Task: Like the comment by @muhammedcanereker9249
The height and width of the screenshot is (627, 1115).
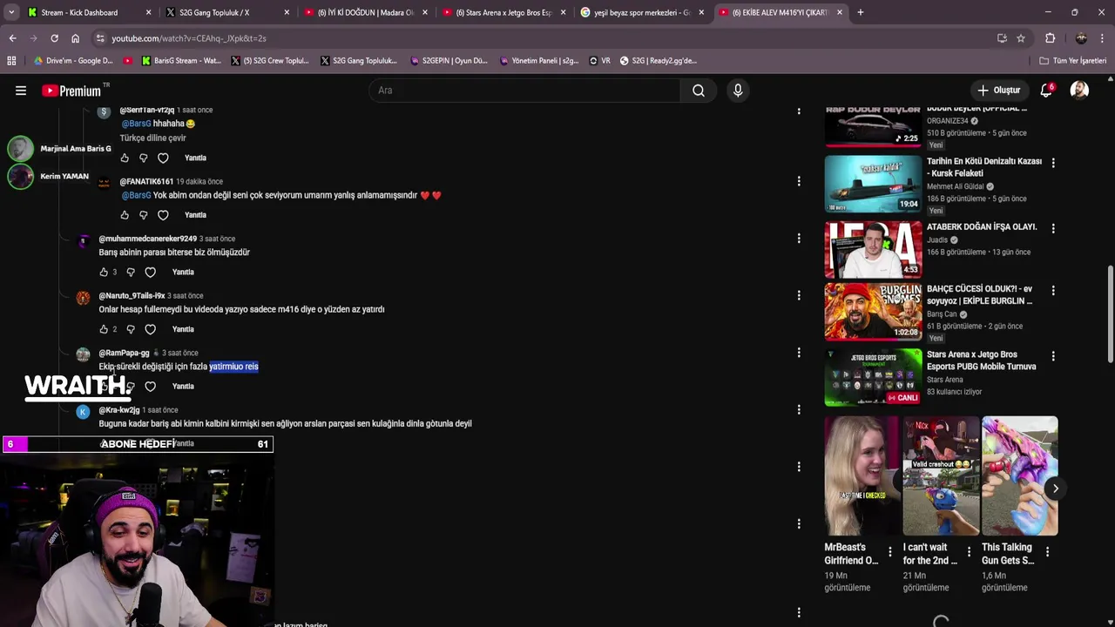Action: (104, 272)
